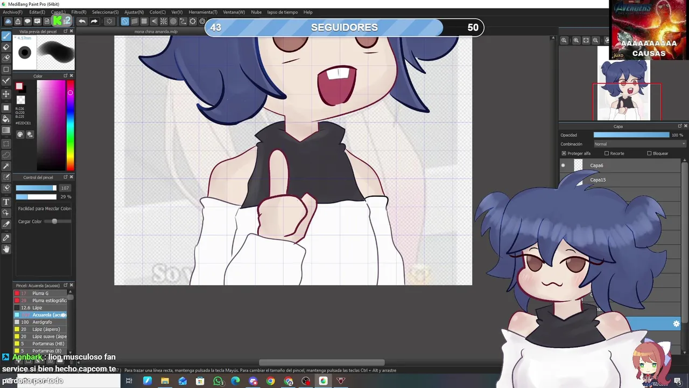Select the Capa15 layer
Screen dimensions: 689x388
click(x=620, y=180)
